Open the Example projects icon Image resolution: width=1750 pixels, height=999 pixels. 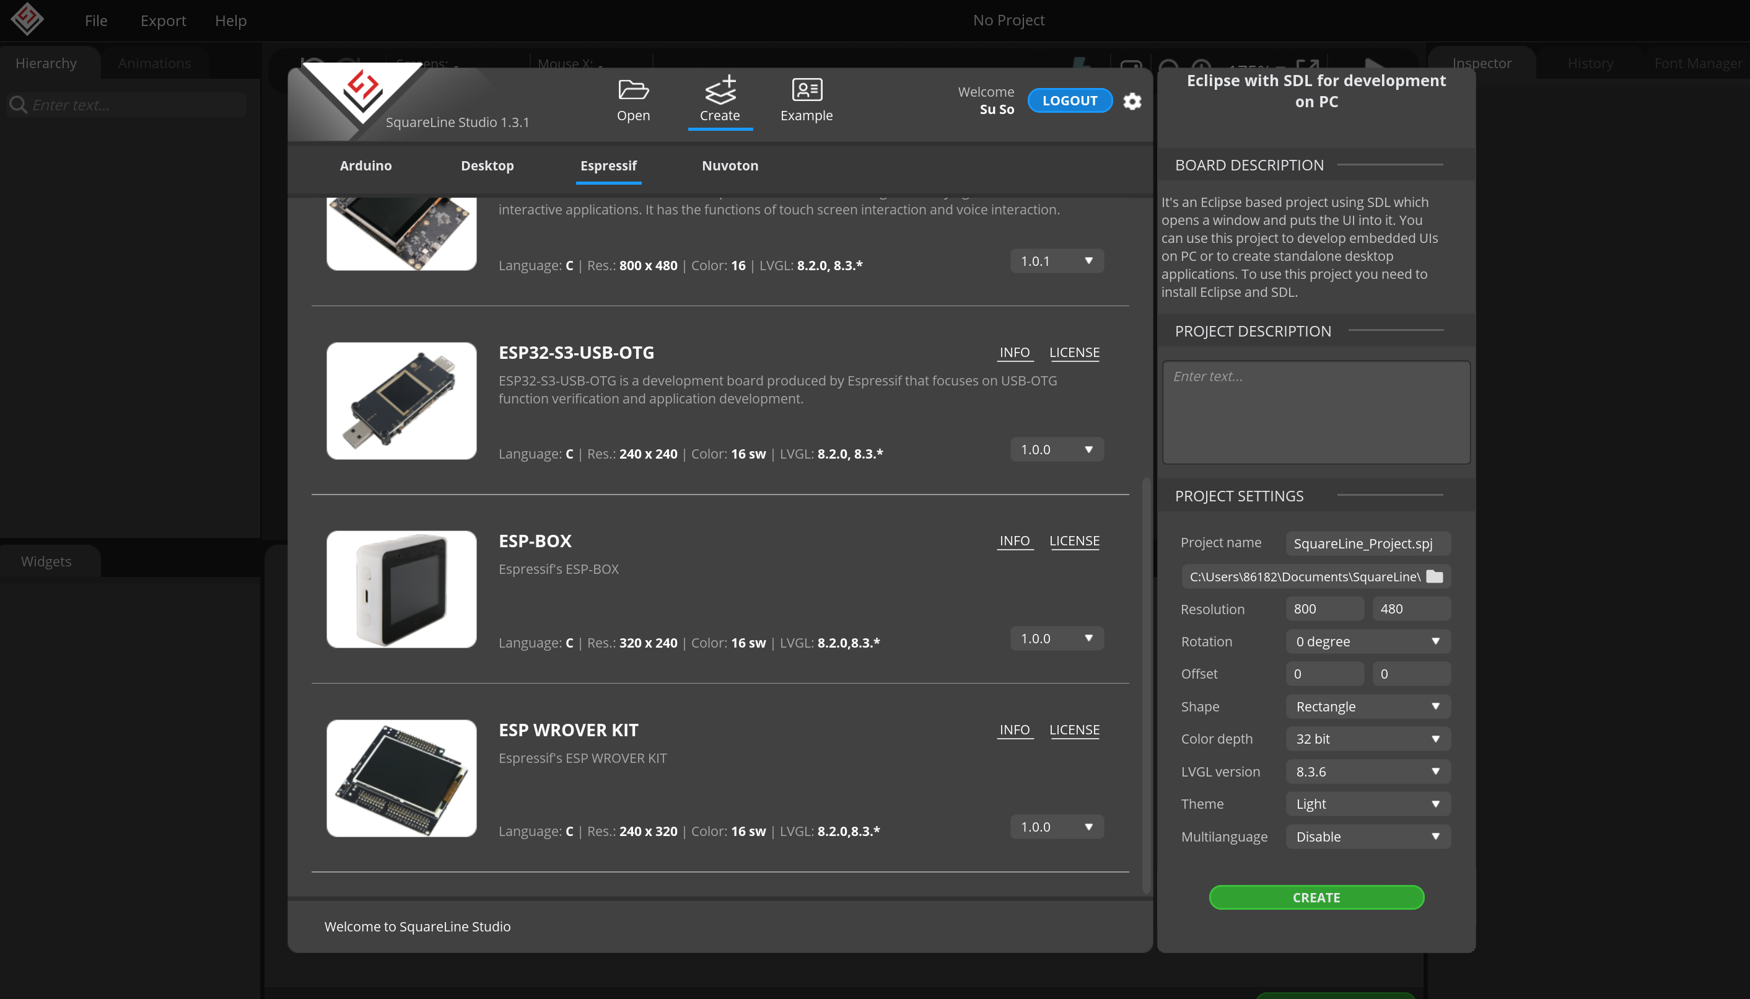coord(807,90)
